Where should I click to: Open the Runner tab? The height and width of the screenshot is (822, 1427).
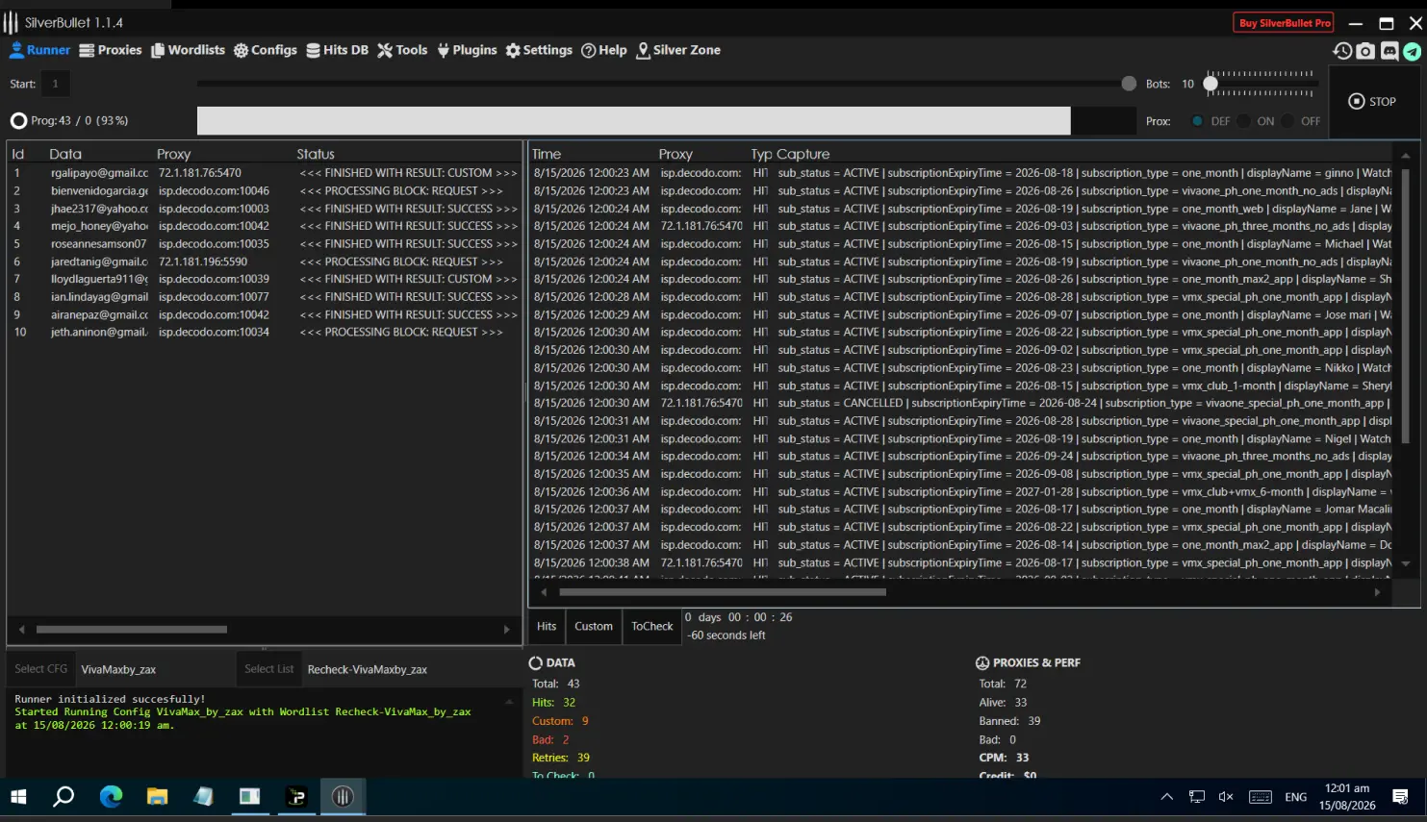click(x=39, y=50)
